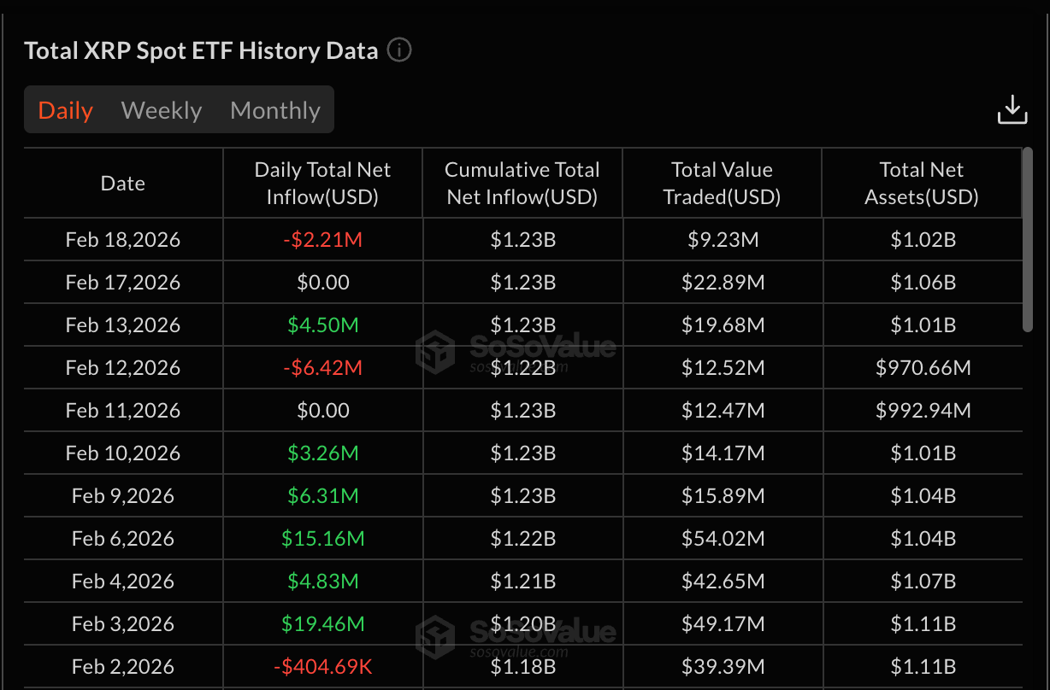Screen dimensions: 1050x690
Task: Switch to the Daily tab
Action: coord(66,110)
